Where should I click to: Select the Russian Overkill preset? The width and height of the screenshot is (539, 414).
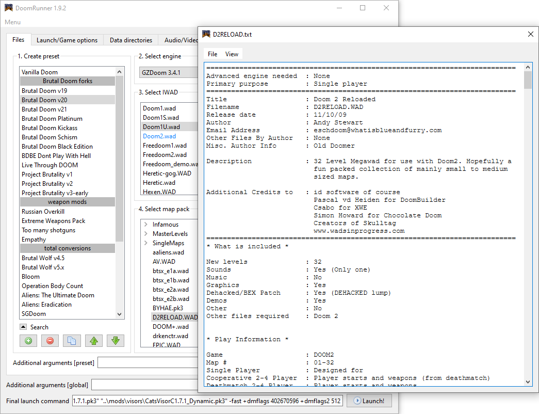[x=68, y=211]
